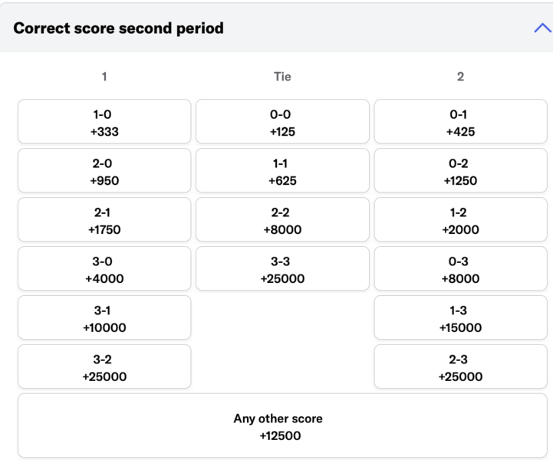Image resolution: width=553 pixels, height=460 pixels.
Task: Choose the 1-3 score at +15000
Action: coord(461,317)
